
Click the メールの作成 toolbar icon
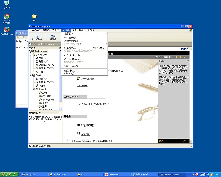pyautogui.click(x=37, y=36)
